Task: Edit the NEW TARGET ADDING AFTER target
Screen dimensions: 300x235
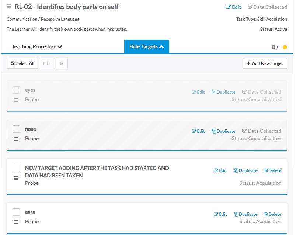Action: pyautogui.click(x=220, y=170)
